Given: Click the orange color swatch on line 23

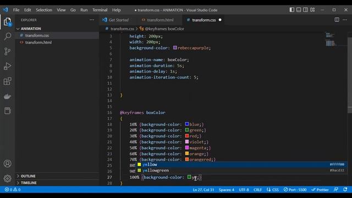Looking at the screenshot, I should tap(187, 153).
